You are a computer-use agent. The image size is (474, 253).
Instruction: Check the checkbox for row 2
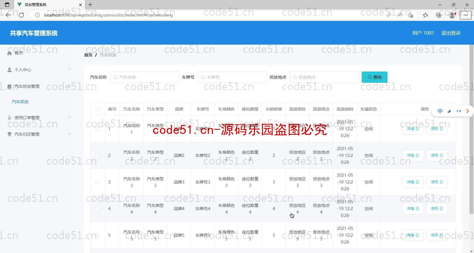click(97, 155)
